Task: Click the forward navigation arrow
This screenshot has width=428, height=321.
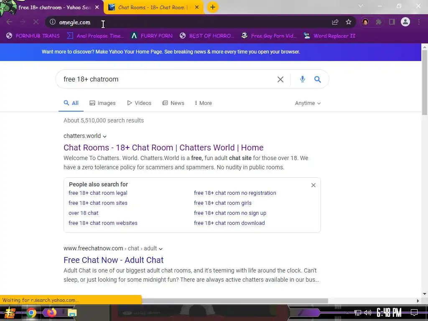Action: [x=23, y=22]
